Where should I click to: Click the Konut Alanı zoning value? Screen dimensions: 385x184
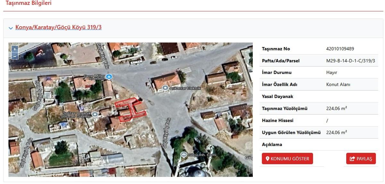(338, 84)
